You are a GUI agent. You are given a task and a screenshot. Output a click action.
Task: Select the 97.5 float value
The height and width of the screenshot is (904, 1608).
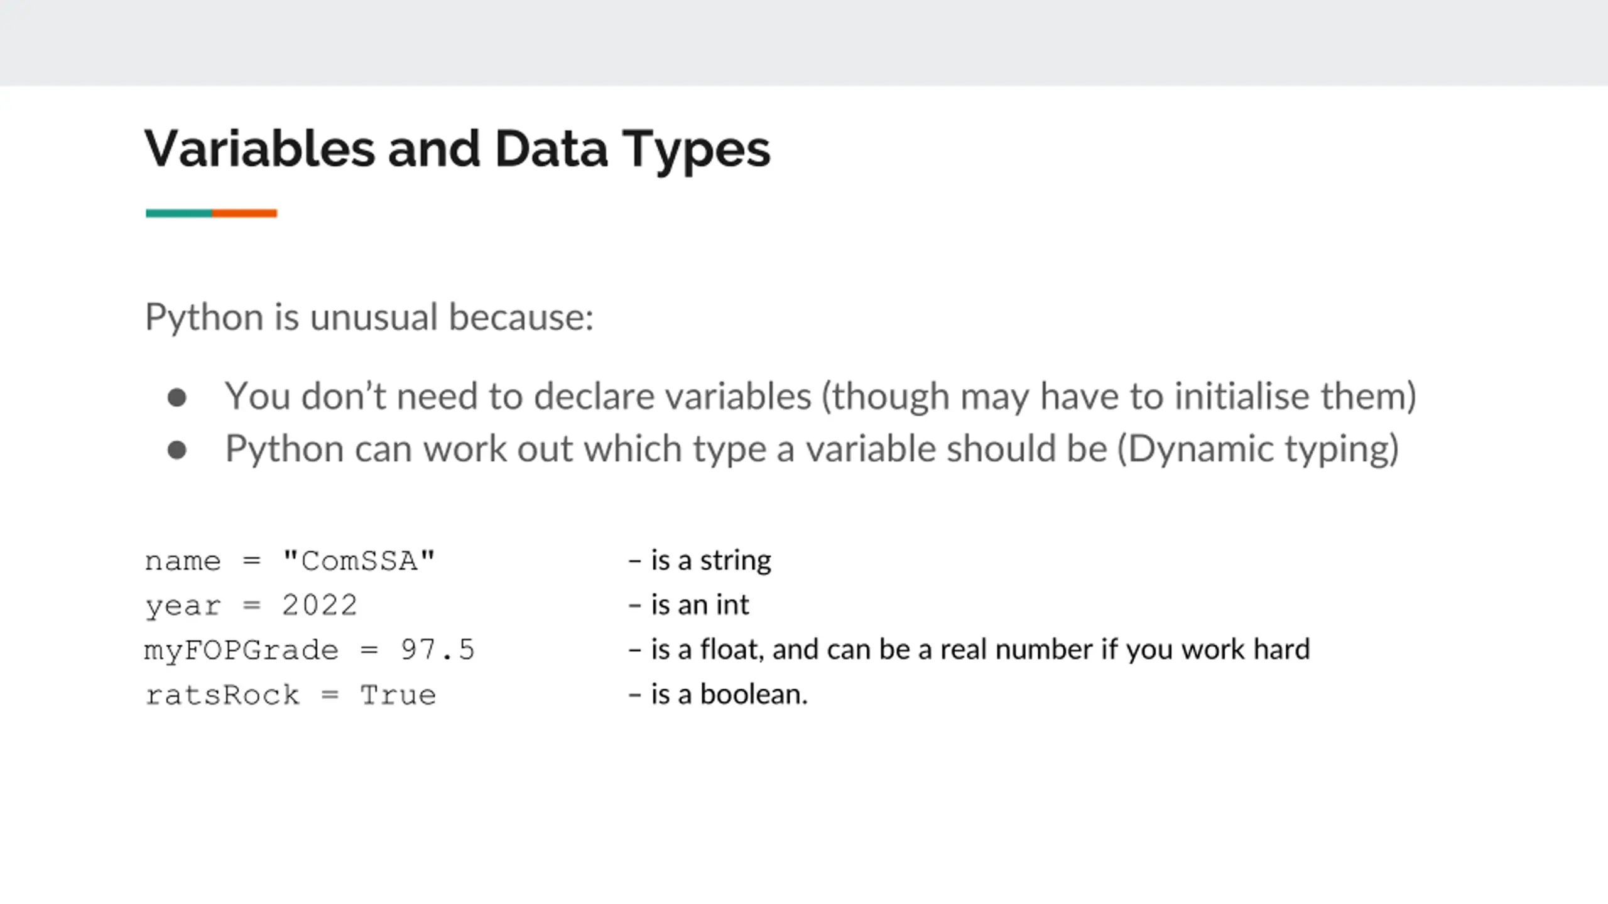click(438, 650)
